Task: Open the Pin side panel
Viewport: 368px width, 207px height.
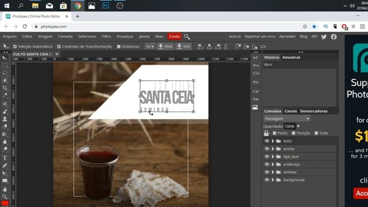Action: [255, 82]
